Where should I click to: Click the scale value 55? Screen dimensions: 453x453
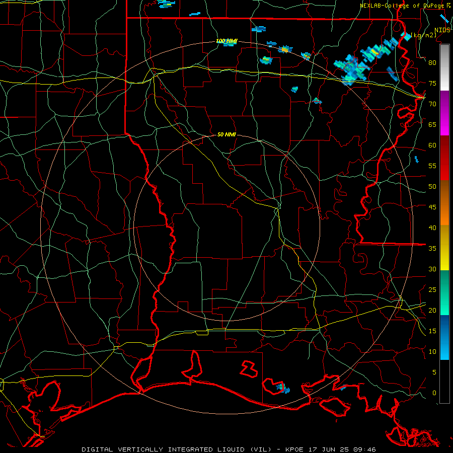(x=432, y=166)
